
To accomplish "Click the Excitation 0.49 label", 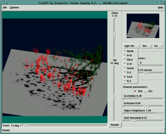I will tap(133, 96).
